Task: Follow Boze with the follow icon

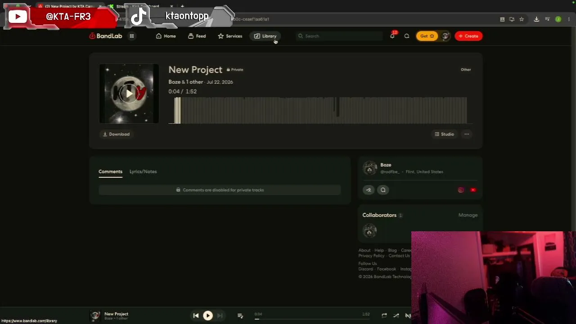Action: click(369, 190)
